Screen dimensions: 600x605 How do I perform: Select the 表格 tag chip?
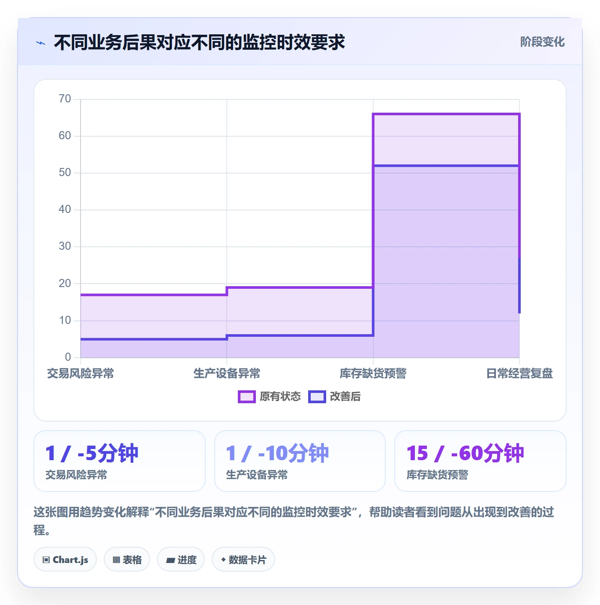pyautogui.click(x=127, y=560)
